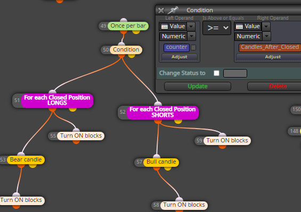Viewport: 301px width, 212px height.
Task: Click the Change Status to value field
Action: point(235,73)
